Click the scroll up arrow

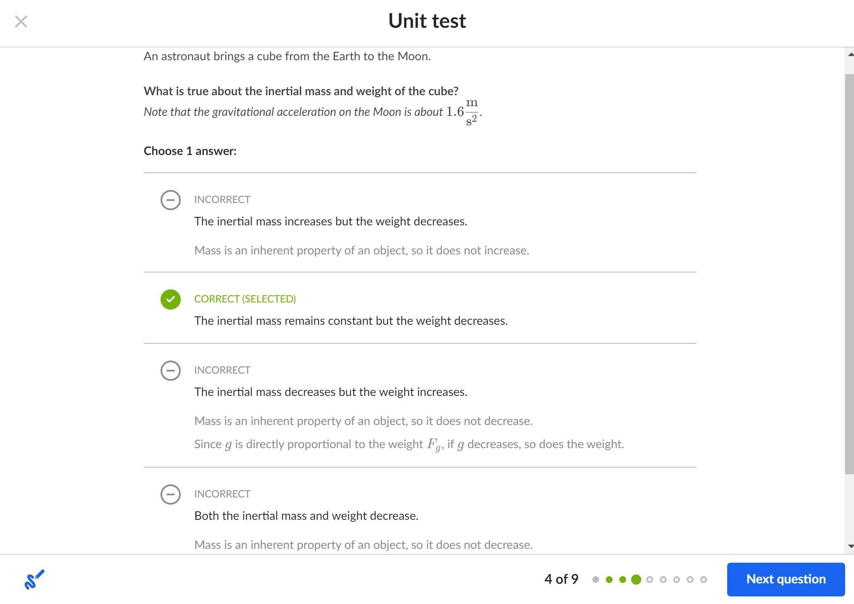850,54
